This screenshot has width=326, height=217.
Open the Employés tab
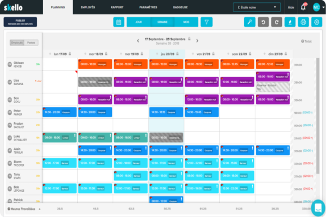88,8
